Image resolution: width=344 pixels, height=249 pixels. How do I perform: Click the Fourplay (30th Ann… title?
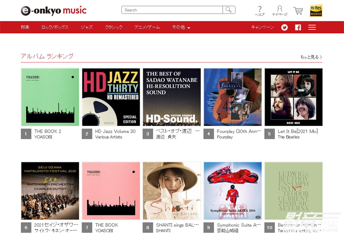click(239, 132)
